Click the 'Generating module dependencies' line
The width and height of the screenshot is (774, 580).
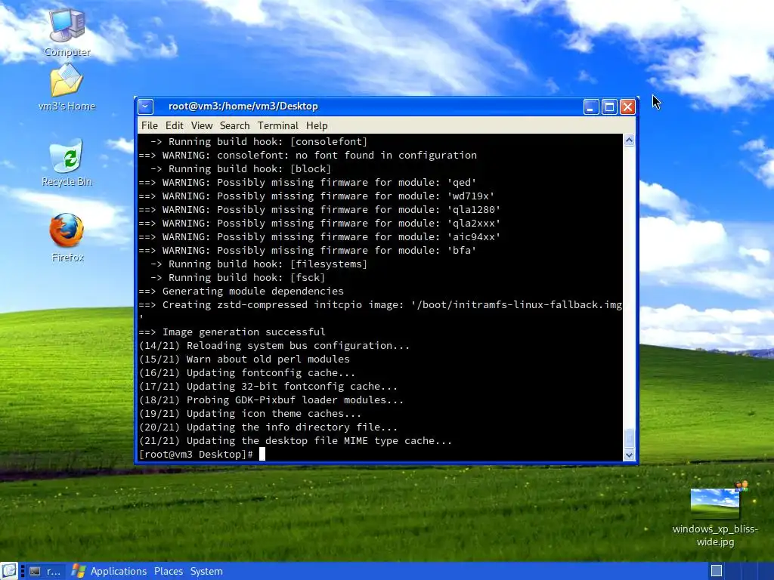tap(241, 291)
